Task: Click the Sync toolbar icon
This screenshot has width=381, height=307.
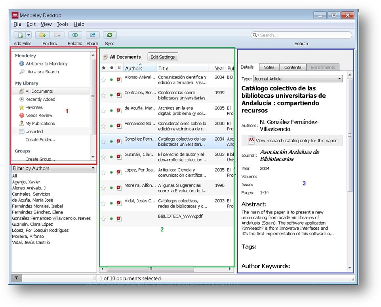Action: pyautogui.click(x=110, y=35)
